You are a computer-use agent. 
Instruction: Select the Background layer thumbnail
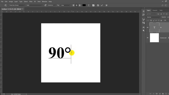point(154,38)
